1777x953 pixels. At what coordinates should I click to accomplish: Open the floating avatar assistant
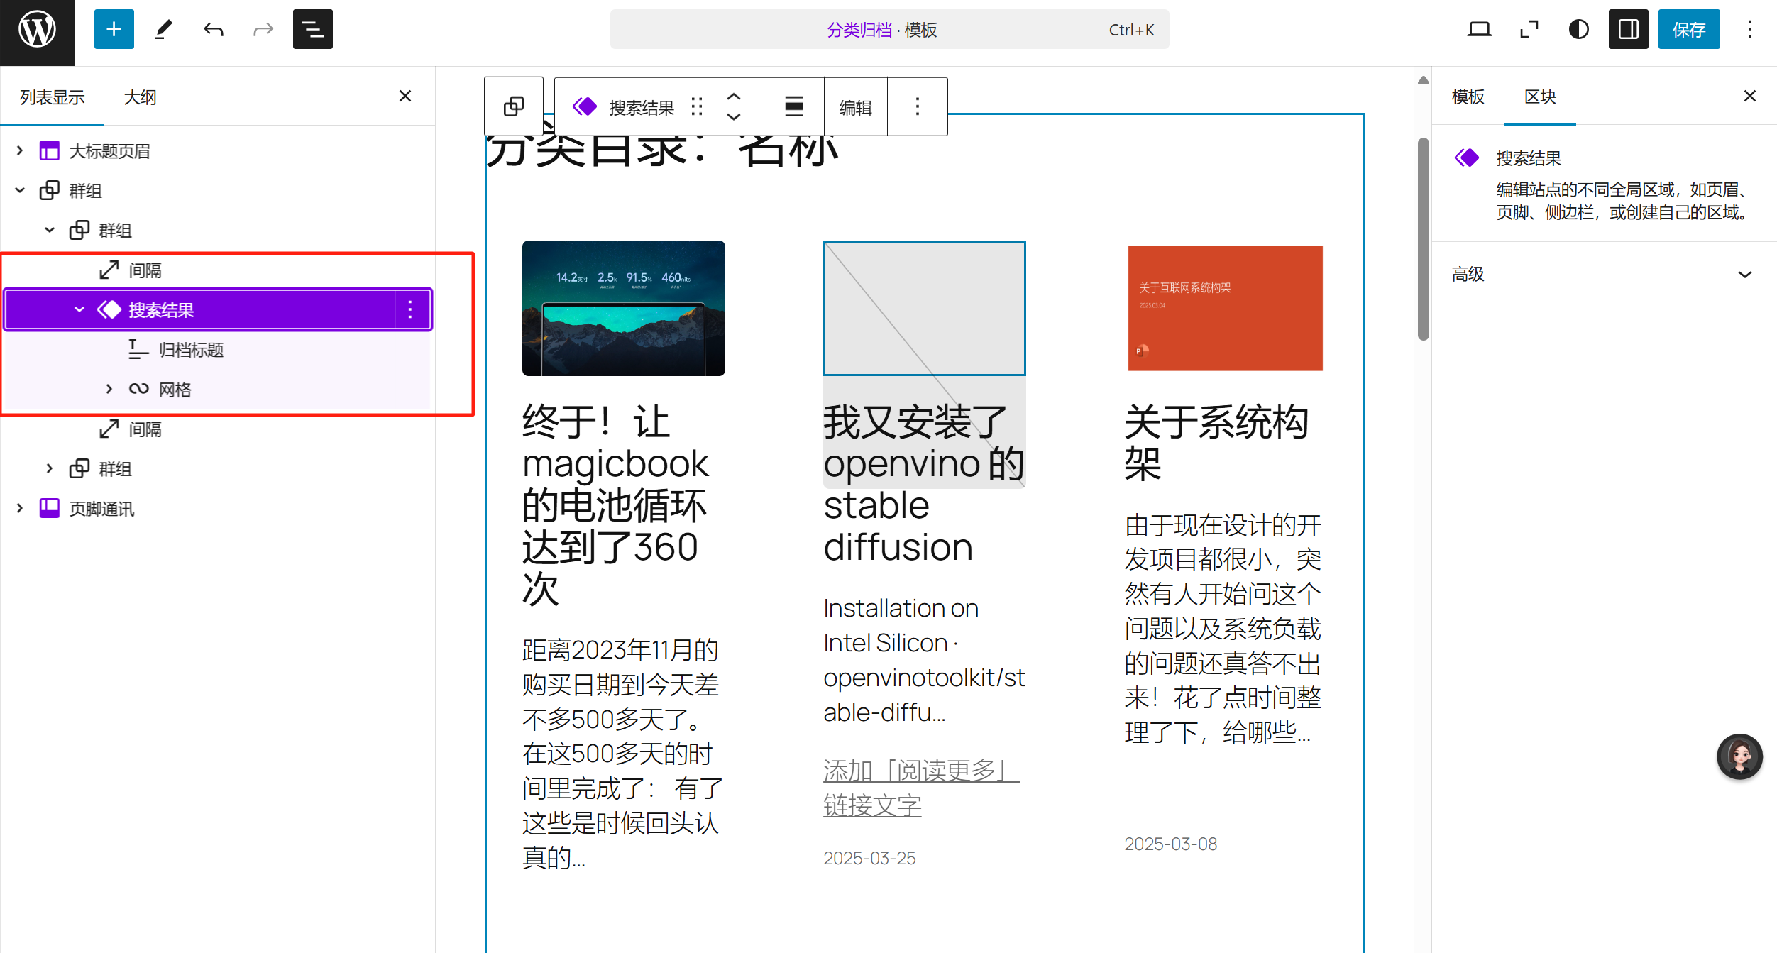(1739, 756)
